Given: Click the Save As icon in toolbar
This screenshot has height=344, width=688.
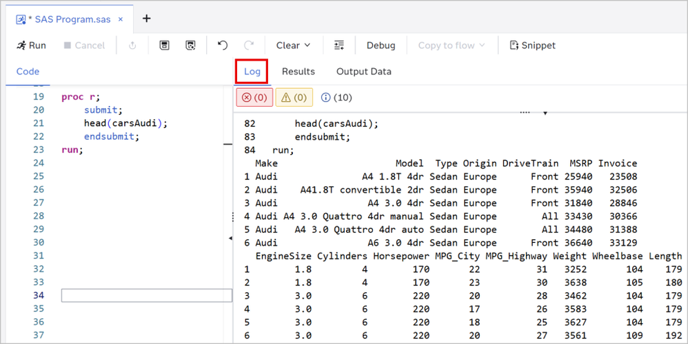Looking at the screenshot, I should tap(190, 45).
